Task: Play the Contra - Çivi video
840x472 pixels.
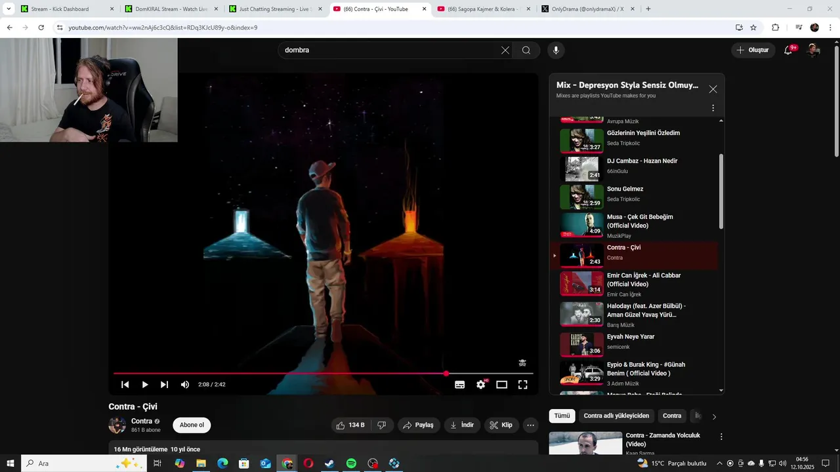Action: coord(145,385)
